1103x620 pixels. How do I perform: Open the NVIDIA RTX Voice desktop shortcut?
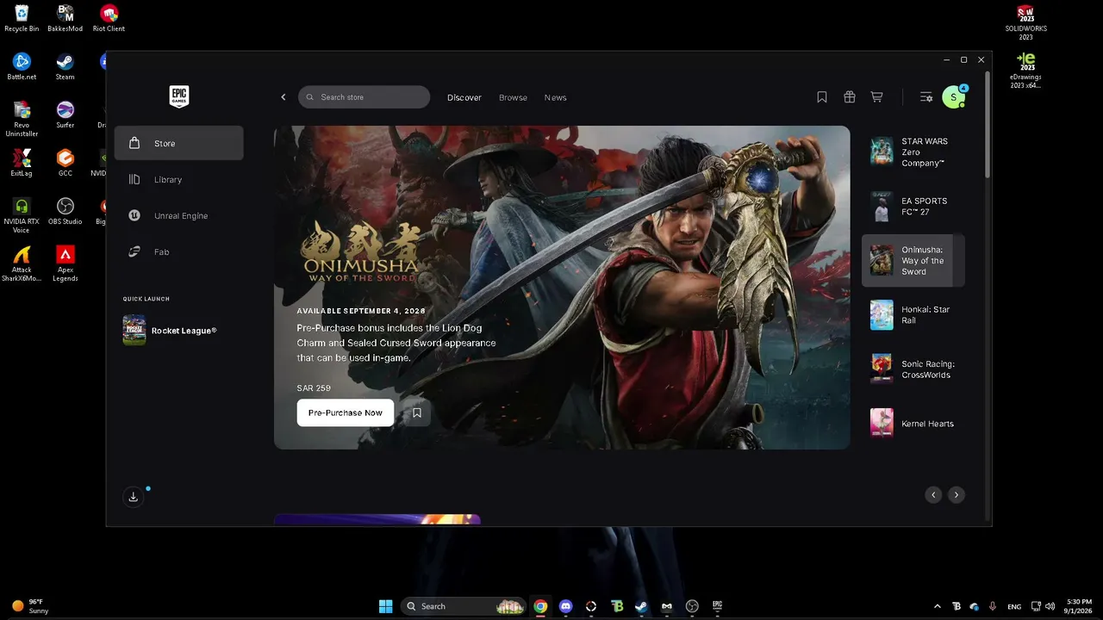click(22, 215)
